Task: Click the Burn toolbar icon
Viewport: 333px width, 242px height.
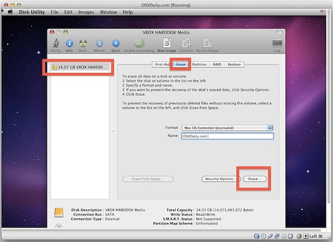Action: coord(83,43)
